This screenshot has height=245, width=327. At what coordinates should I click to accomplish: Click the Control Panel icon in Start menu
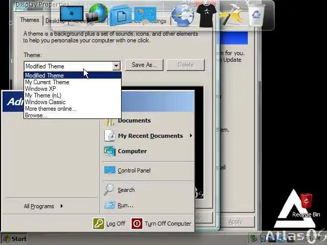pyautogui.click(x=110, y=170)
